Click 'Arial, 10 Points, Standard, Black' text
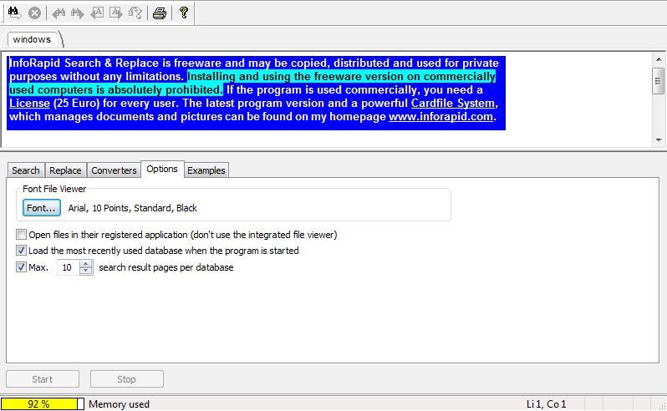667x411 pixels. (132, 208)
